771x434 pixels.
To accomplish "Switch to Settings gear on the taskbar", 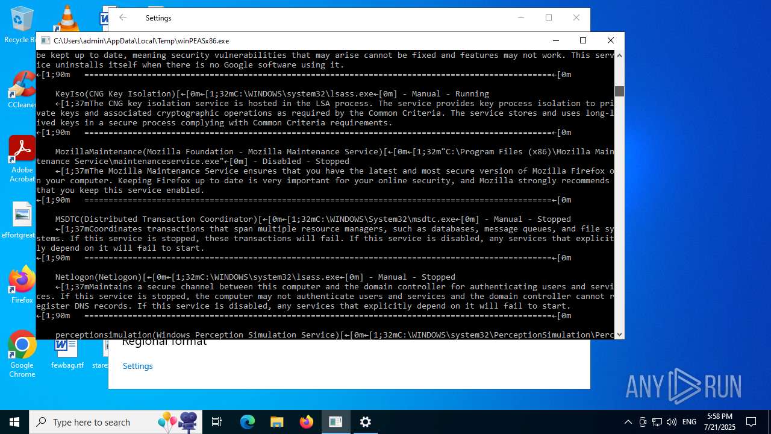I will coord(366,422).
